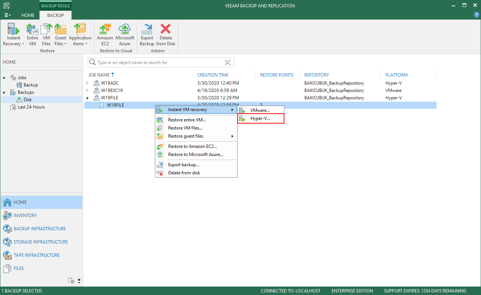Viewport: 481px width, 295px height.
Task: Select Jobs in the navigation tree
Action: (22, 78)
